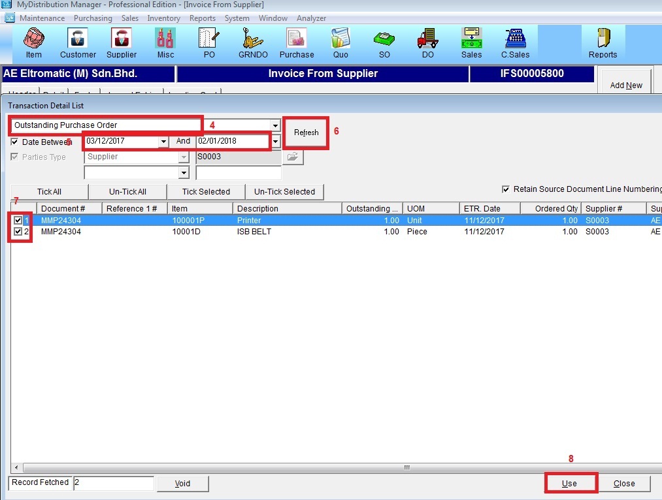The image size is (662, 500).
Task: Open the C.Sales cash register icon
Action: [x=515, y=42]
